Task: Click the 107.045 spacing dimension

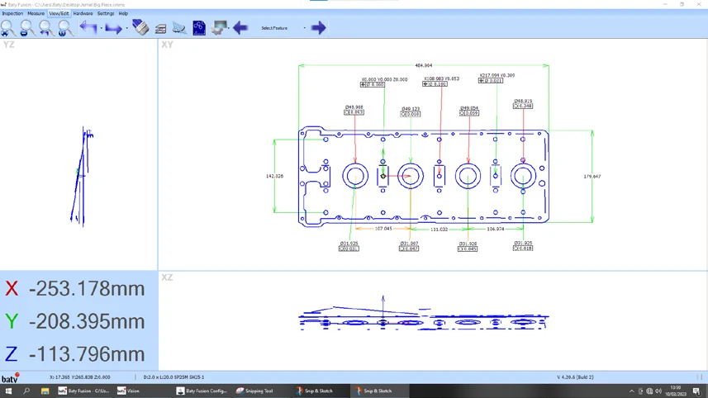Action: (x=383, y=229)
